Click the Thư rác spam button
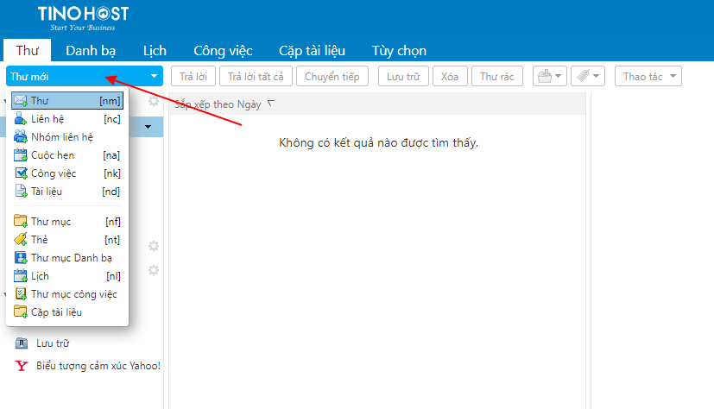Image resolution: width=714 pixels, height=409 pixels. click(x=496, y=77)
